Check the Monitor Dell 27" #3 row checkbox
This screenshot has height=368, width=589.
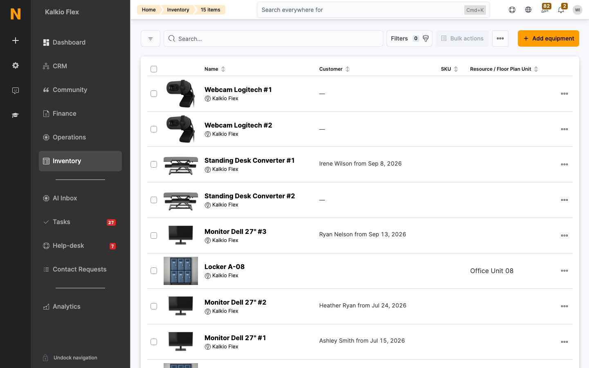tap(154, 236)
